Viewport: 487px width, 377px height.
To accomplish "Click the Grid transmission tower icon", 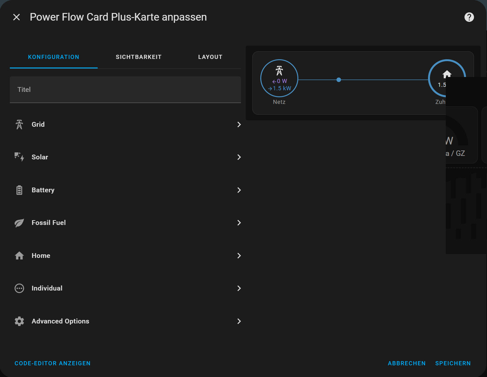I will 19,125.
